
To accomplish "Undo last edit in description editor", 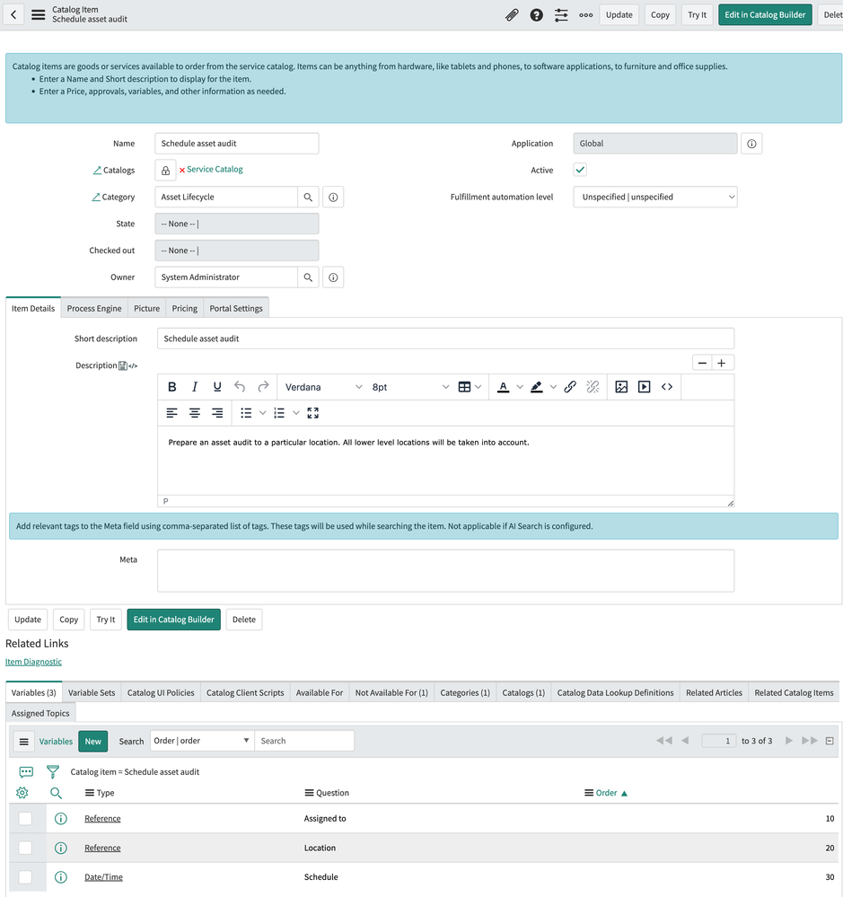I will 240,387.
